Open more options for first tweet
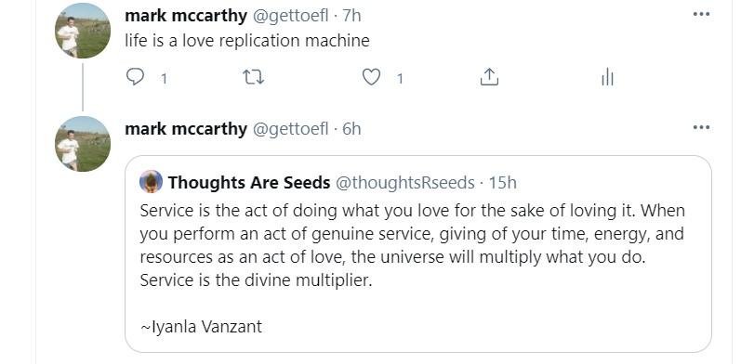This screenshot has height=364, width=741. [x=701, y=14]
